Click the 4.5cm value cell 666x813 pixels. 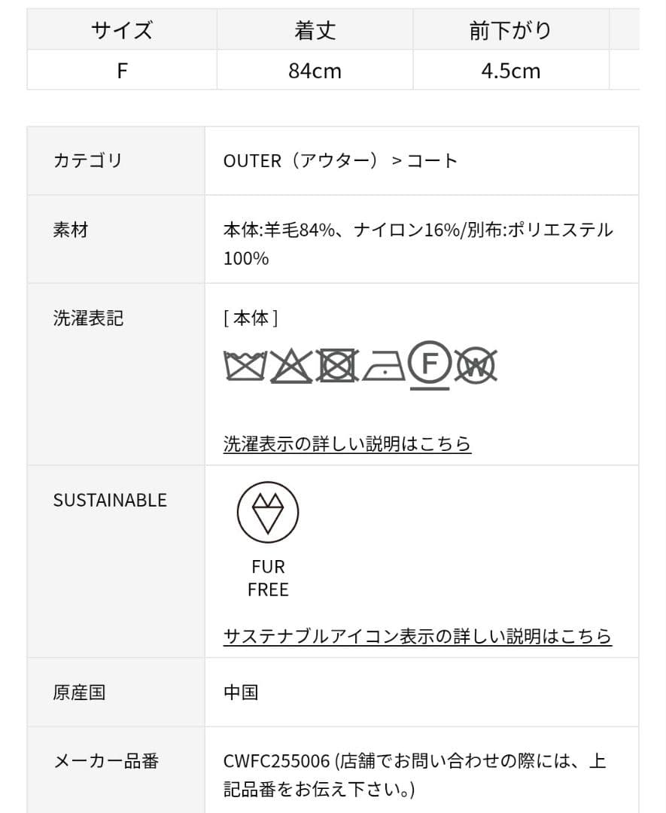(x=510, y=71)
